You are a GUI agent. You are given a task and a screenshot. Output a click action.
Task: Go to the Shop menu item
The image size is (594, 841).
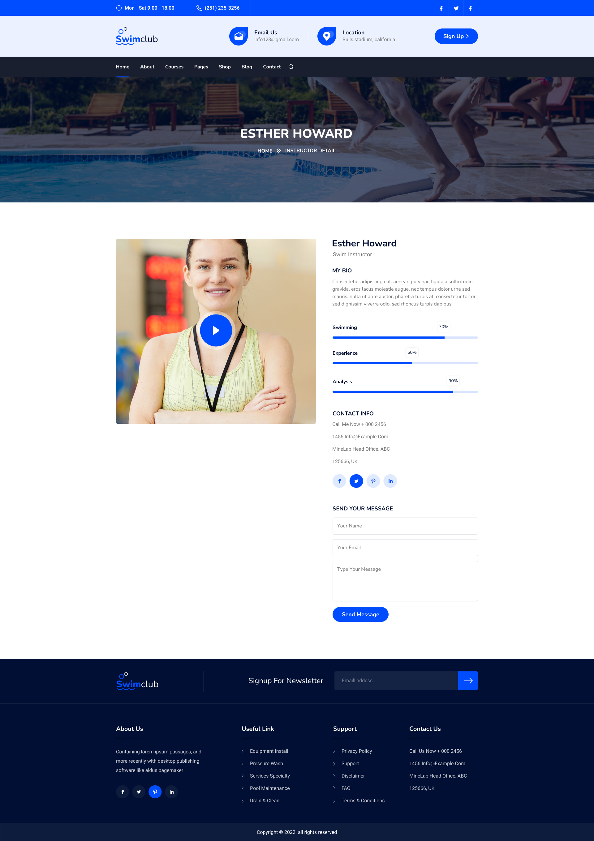[225, 67]
